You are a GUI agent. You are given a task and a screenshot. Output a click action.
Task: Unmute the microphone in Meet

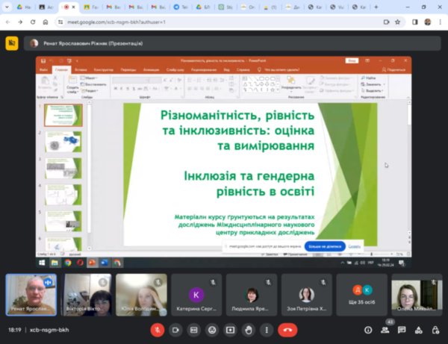(158, 329)
